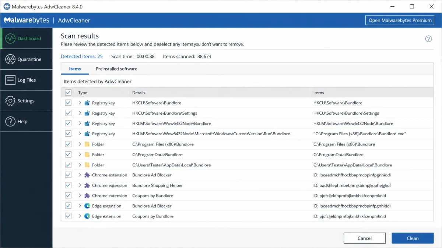
Task: Click folder icon for C:\ProgramData\Bundlore
Action: click(87, 154)
